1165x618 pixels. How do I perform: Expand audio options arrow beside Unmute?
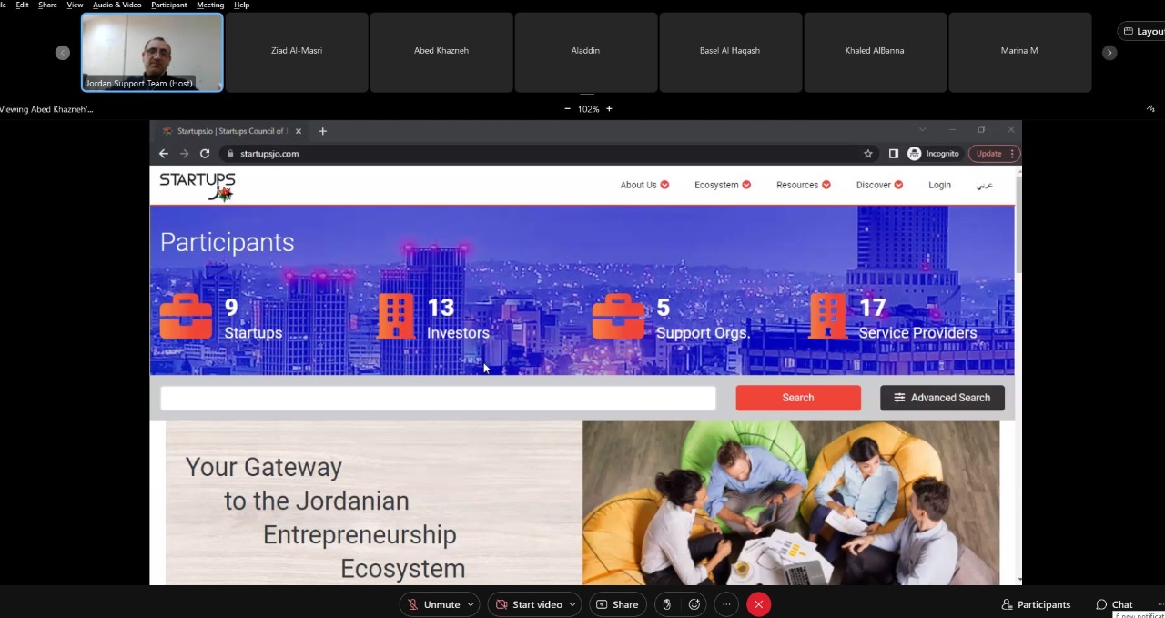coord(471,604)
